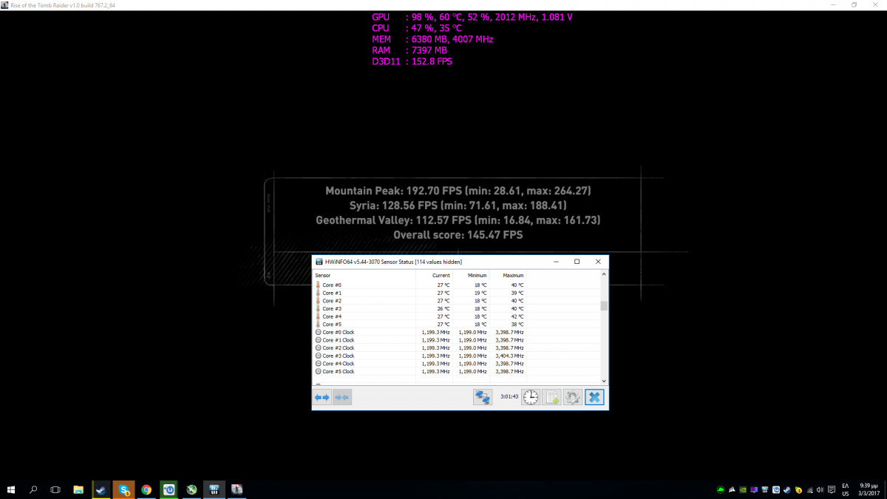The height and width of the screenshot is (499, 887).
Task: Maximize the HWiNFO64 sensor window
Action: click(577, 262)
